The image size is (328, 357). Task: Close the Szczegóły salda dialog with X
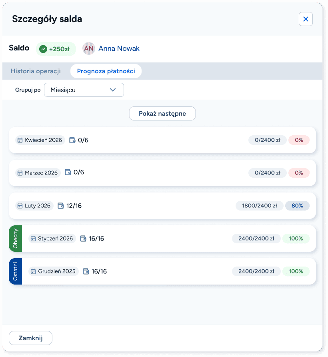(306, 19)
